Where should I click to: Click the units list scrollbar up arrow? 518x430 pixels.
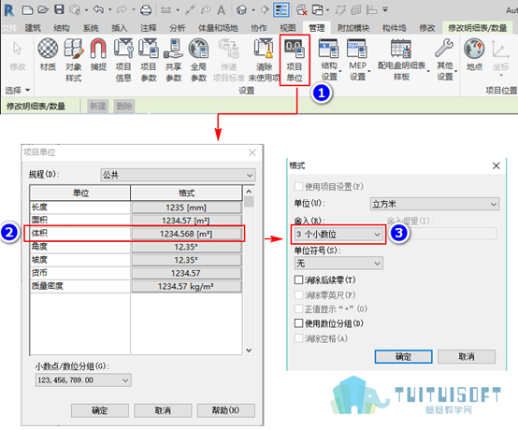tap(249, 192)
